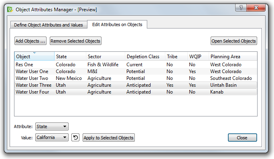Click Colorado in Water User One row
Image resolution: width=274 pixels, height=159 pixels.
pos(65,71)
